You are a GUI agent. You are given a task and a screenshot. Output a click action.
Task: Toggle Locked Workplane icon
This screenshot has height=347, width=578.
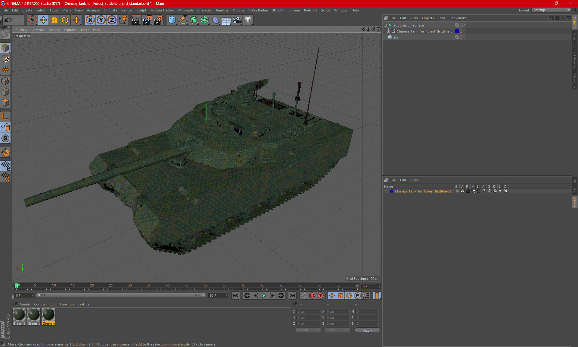click(5, 166)
